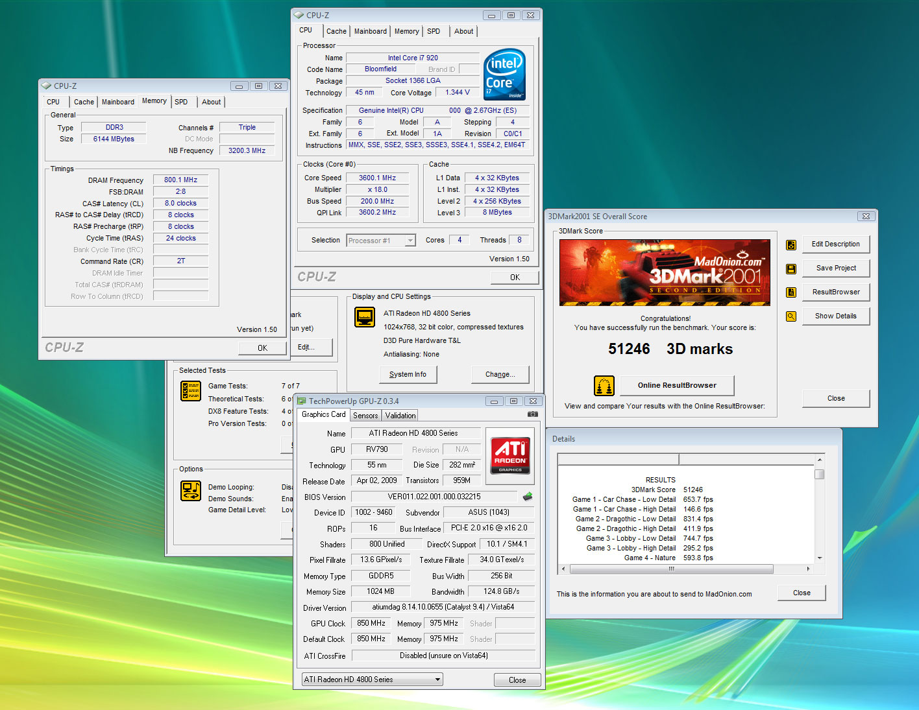Viewport: 919px width, 710px height.
Task: Click the Show Details button
Action: point(836,316)
